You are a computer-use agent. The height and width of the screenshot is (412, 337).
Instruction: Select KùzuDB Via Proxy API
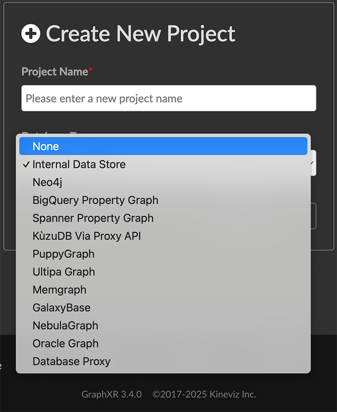click(87, 236)
